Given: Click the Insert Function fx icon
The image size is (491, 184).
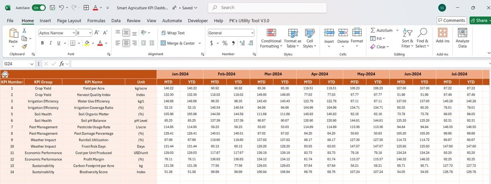Looking at the screenshot, I should (x=61, y=64).
